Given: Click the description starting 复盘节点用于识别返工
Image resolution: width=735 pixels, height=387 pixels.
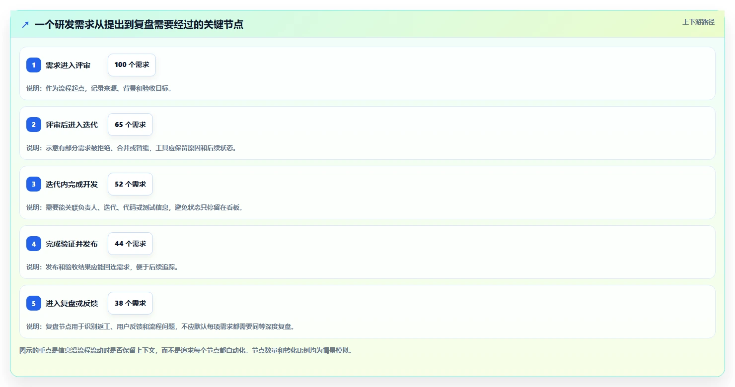Looking at the screenshot, I should tap(160, 326).
